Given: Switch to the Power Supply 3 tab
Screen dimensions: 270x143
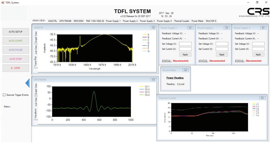Looking at the screenshot, I should [x=147, y=21].
